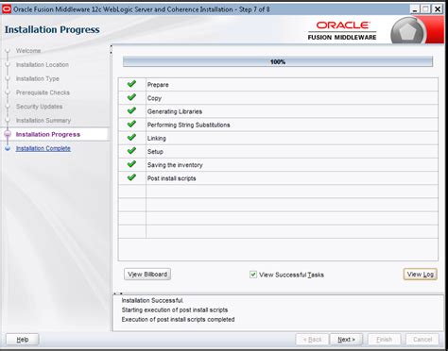Click the Installation Progress step bullet
448x351 pixels.
click(x=8, y=134)
